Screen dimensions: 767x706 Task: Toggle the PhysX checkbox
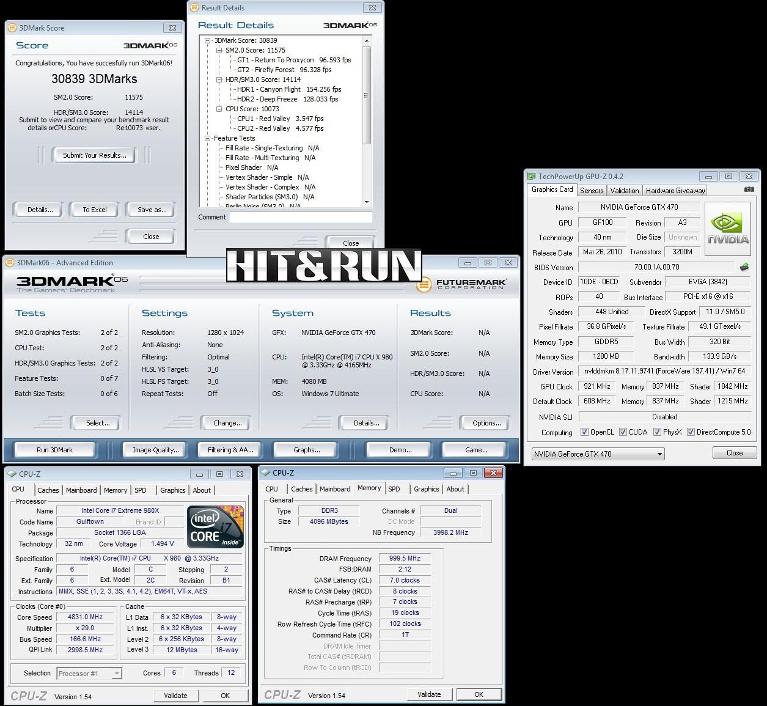tap(657, 432)
